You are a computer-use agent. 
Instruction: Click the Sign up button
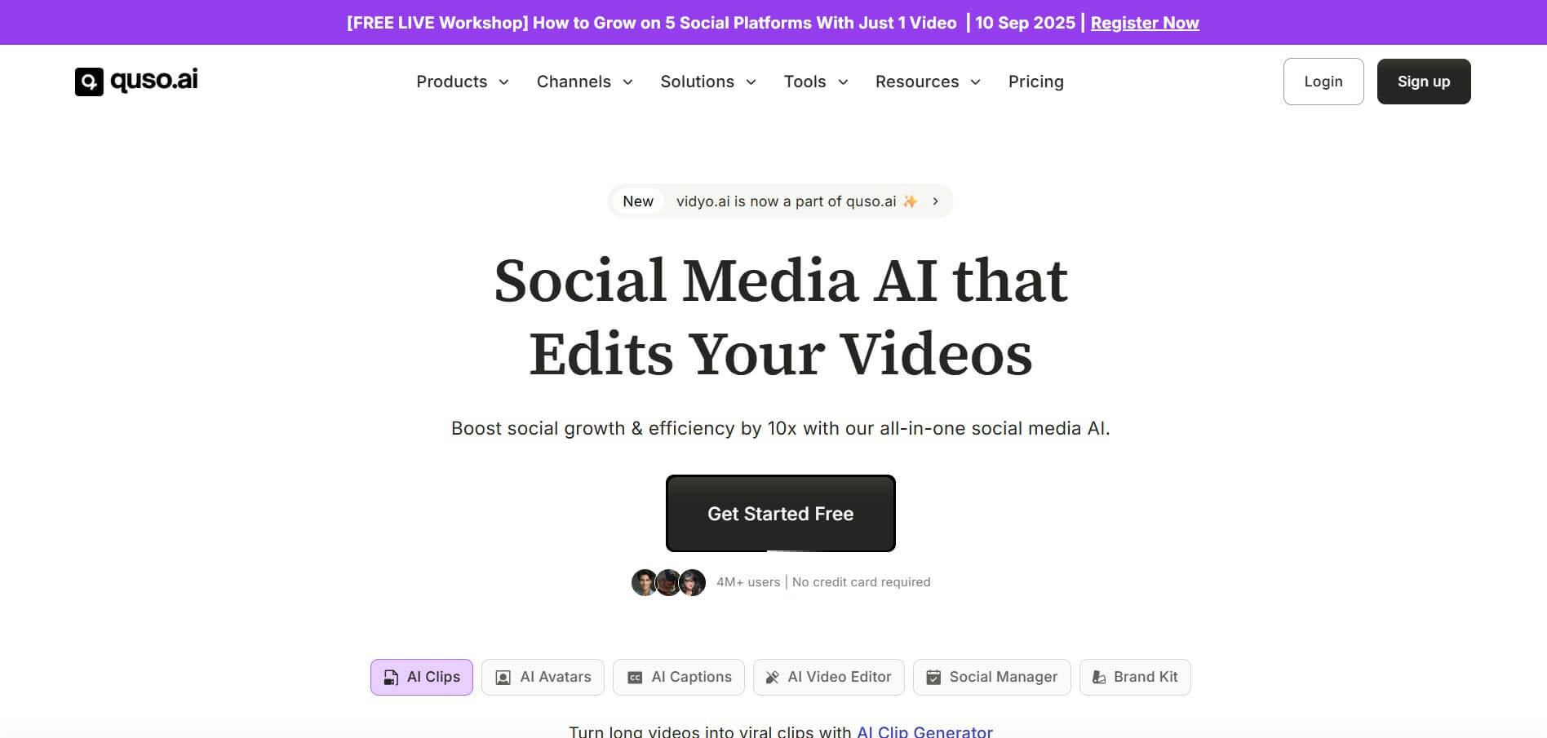pos(1424,82)
